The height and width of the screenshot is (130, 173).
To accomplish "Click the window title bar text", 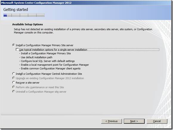I will coord(36,3).
